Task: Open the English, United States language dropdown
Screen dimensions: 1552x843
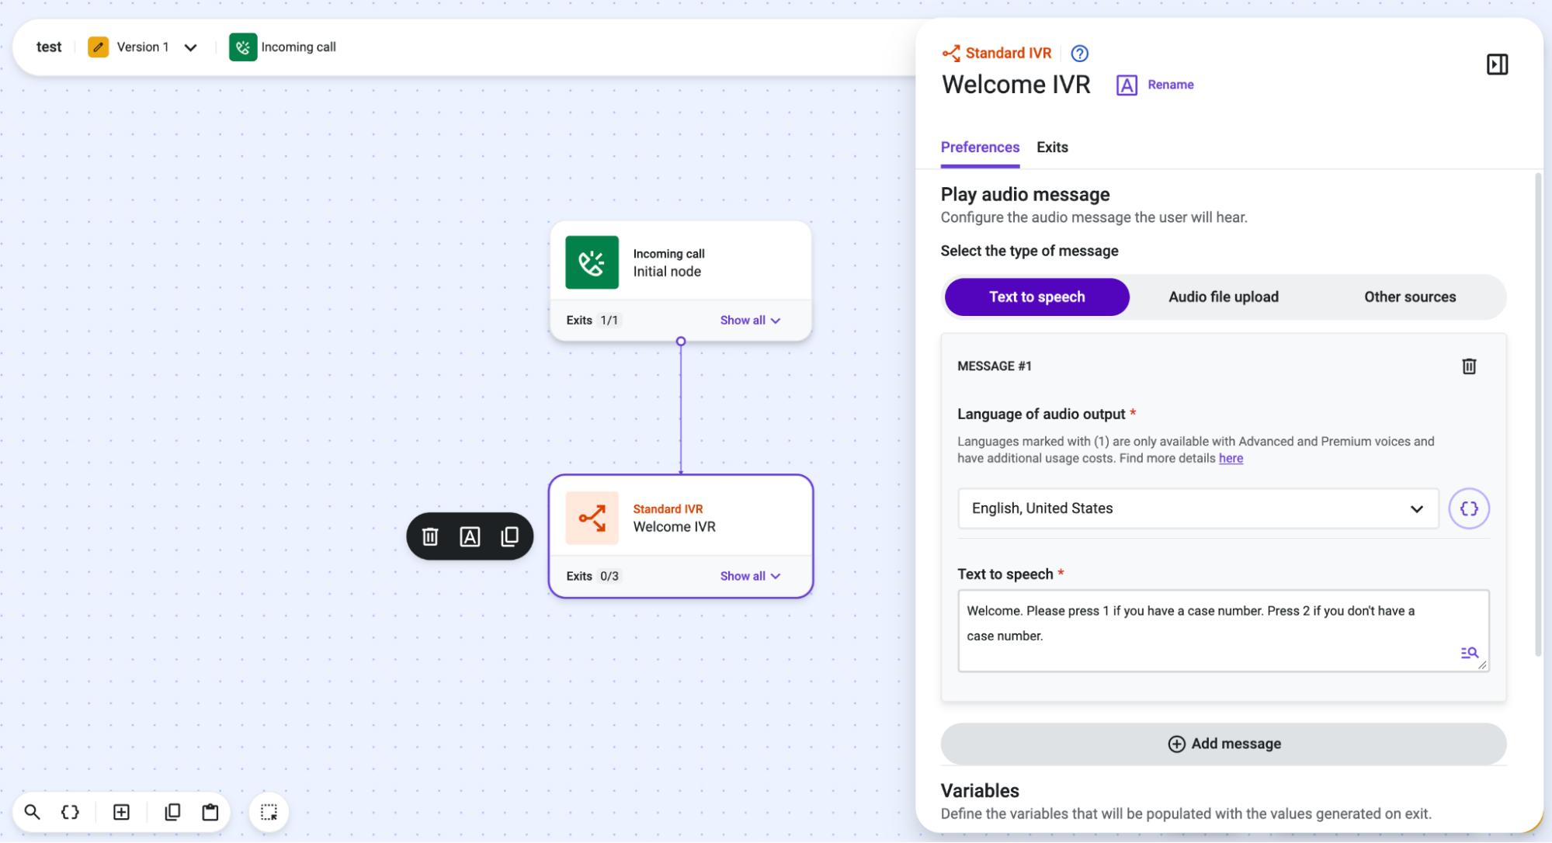Action: tap(1198, 508)
